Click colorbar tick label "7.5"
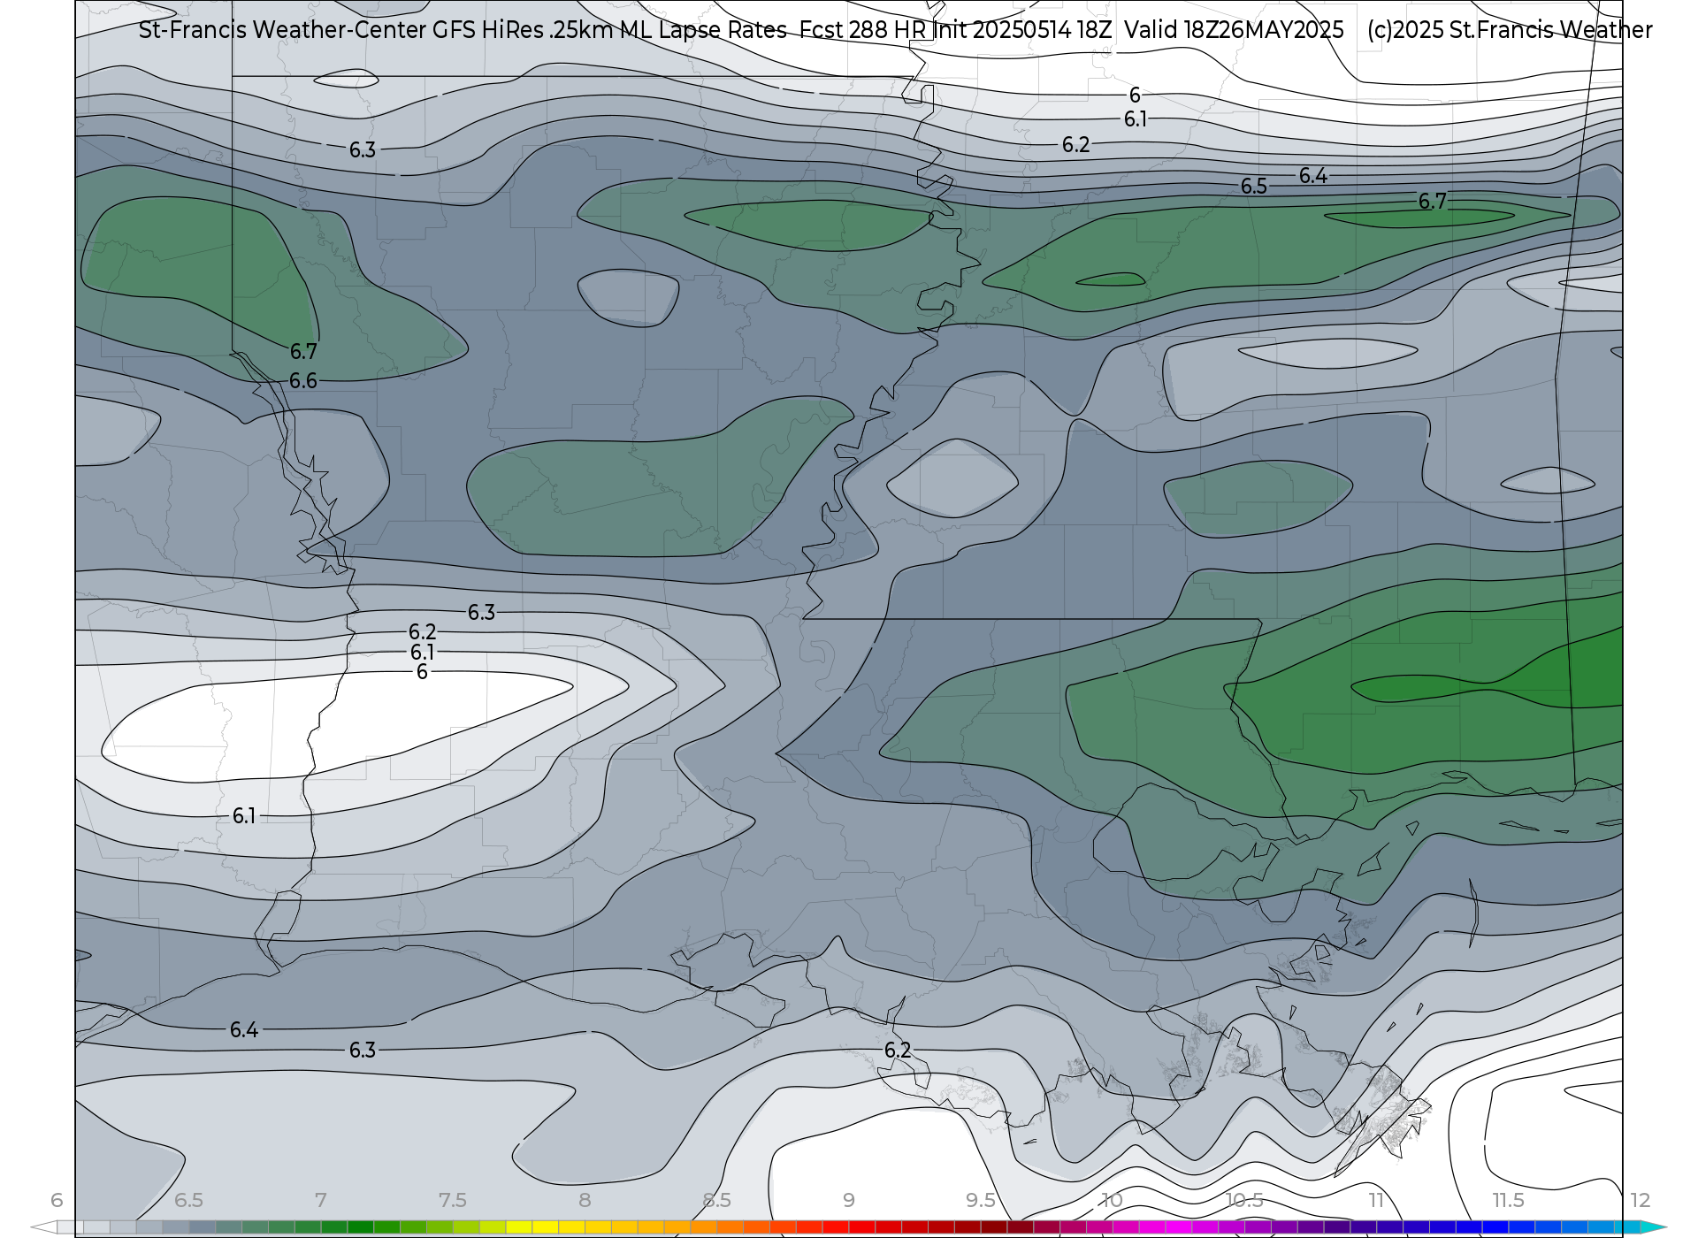Viewport: 1698px width, 1238px height. pos(453,1200)
